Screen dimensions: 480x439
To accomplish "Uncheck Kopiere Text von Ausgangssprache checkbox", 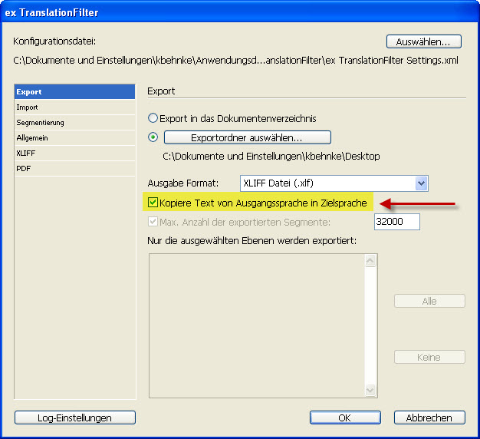I will click(153, 203).
